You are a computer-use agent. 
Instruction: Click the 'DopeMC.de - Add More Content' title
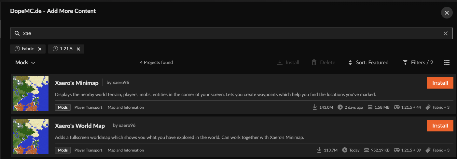coord(53,11)
